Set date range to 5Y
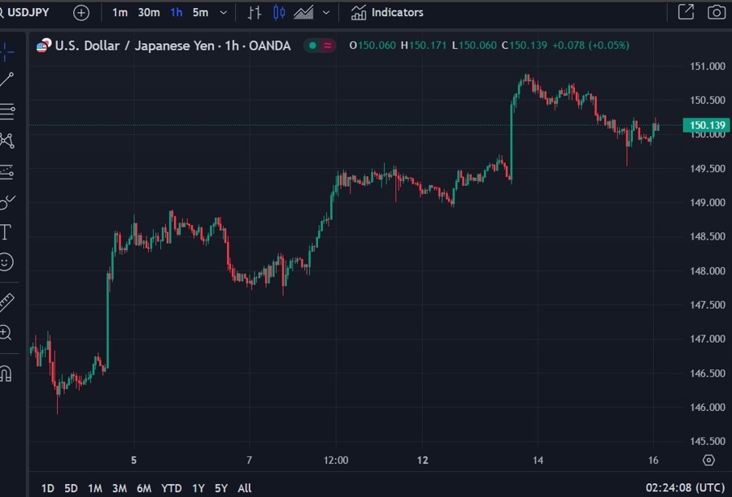This screenshot has width=732, height=497. (x=221, y=488)
